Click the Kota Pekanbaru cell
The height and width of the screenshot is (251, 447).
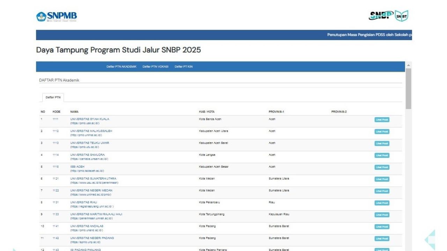(x=210, y=202)
